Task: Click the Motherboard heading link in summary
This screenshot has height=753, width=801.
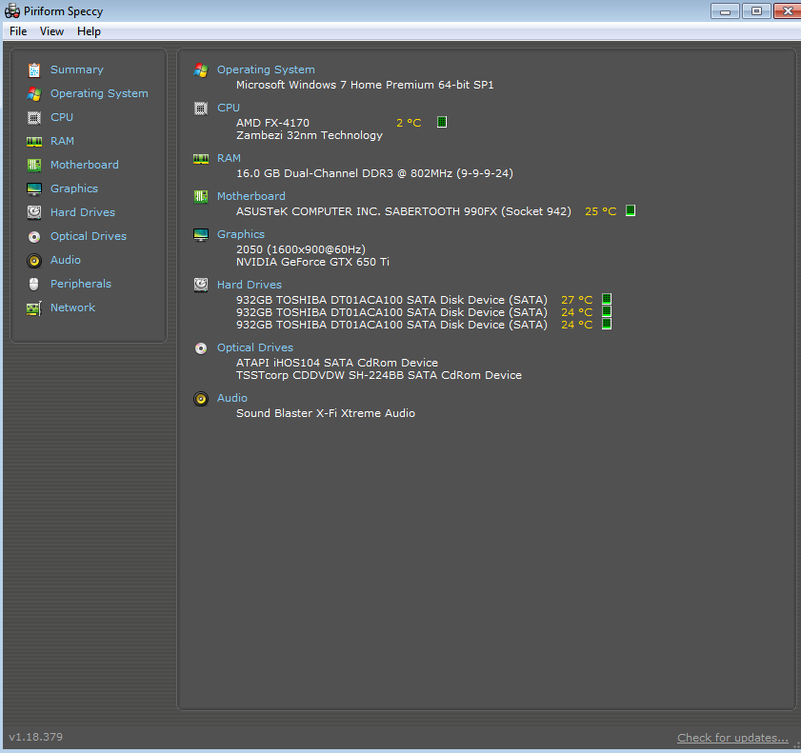Action: (251, 196)
